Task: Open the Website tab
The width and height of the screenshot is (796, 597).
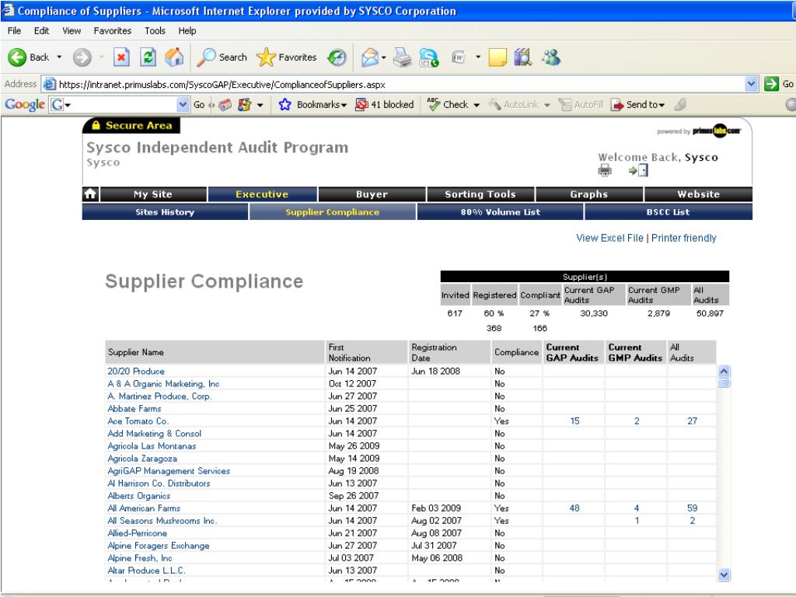Action: pos(699,194)
